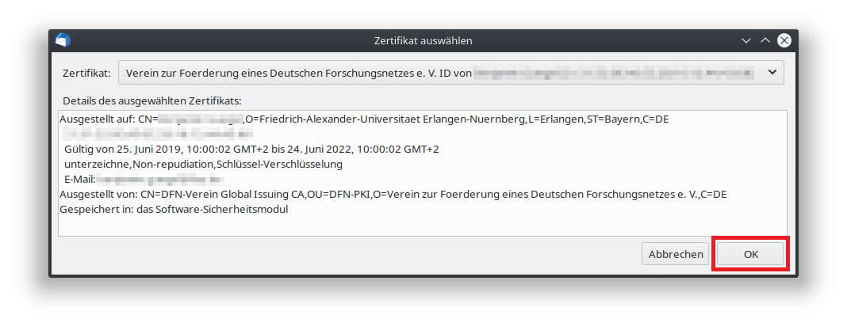The image size is (847, 326).
Task: Click "Details des ausgewählten Zertifikats" label
Action: click(x=151, y=101)
